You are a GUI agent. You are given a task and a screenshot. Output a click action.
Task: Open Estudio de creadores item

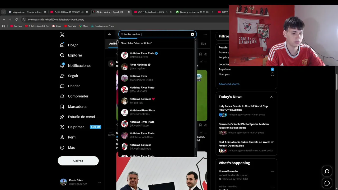point(79,117)
